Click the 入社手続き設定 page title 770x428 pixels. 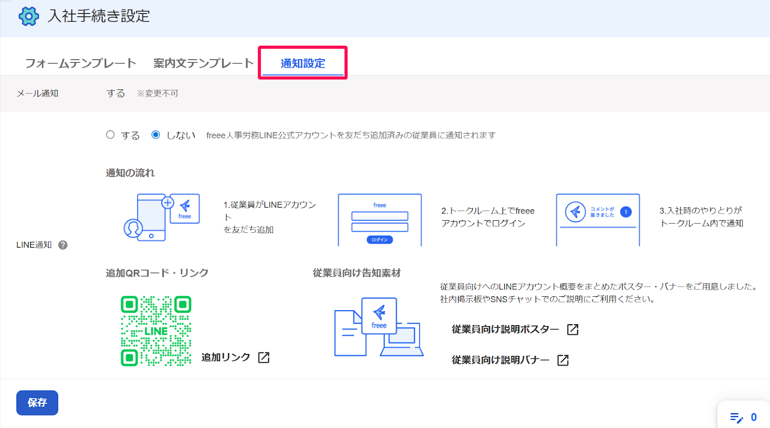(99, 16)
